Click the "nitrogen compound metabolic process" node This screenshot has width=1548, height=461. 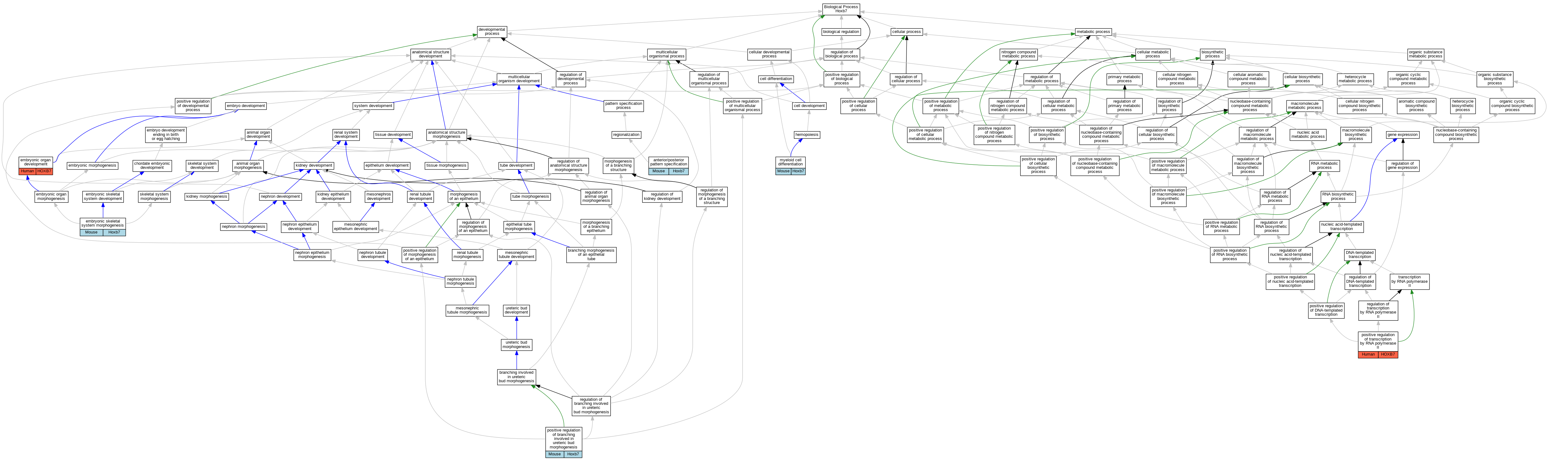click(x=1019, y=54)
